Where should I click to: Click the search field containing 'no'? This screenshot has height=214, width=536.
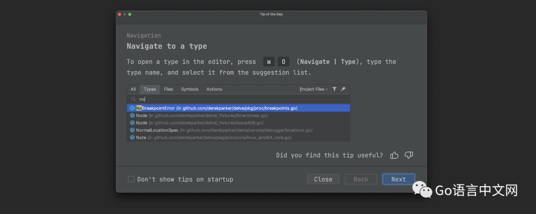point(238,99)
